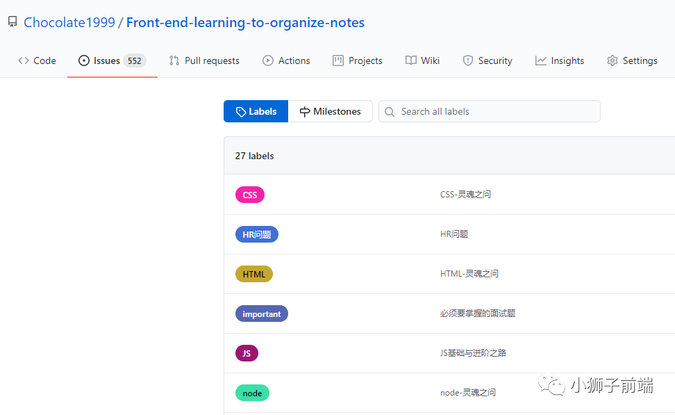Click description 必须要掌握的面试题
The image size is (675, 415).
478,314
